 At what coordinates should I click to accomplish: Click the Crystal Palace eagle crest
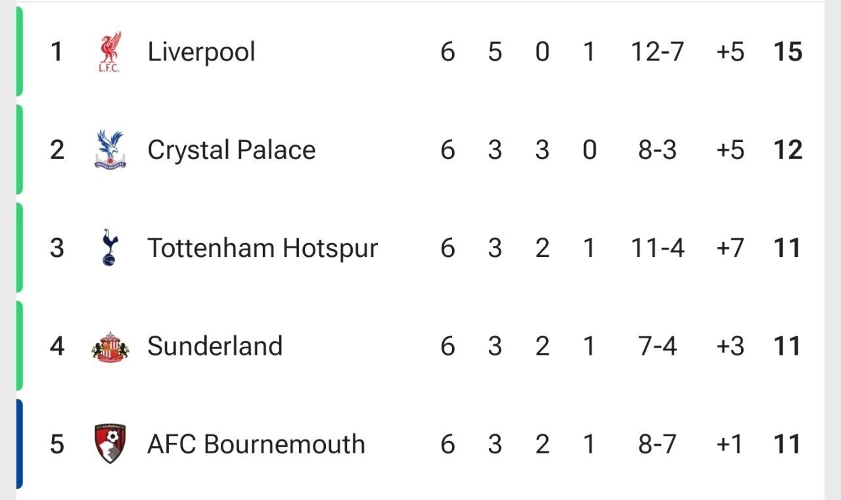point(110,150)
